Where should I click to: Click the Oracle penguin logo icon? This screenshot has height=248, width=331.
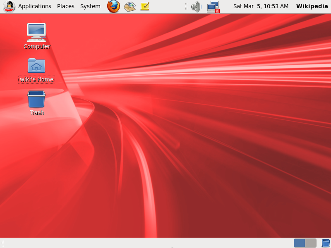pos(9,6)
